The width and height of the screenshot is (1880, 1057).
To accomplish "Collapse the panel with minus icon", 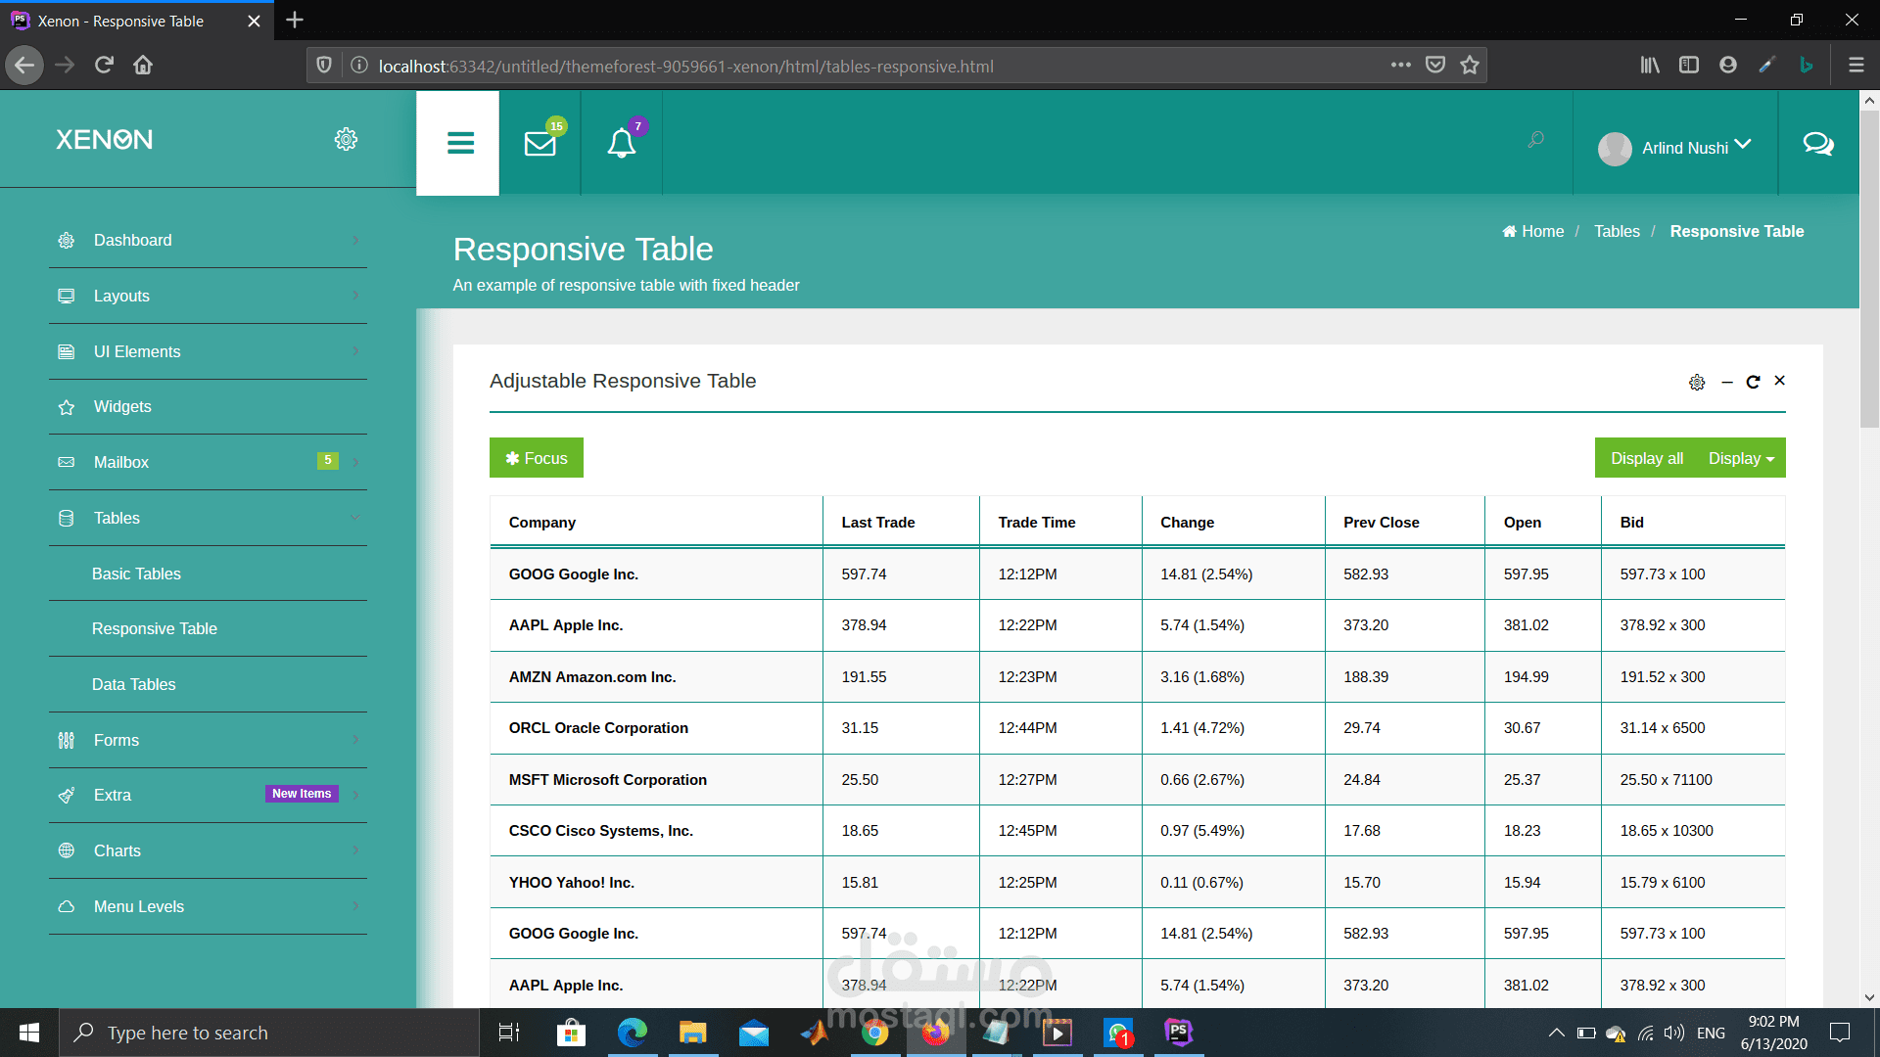I will click(1726, 382).
